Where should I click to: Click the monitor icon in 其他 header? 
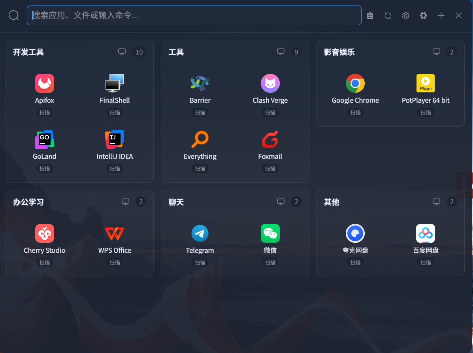(437, 202)
